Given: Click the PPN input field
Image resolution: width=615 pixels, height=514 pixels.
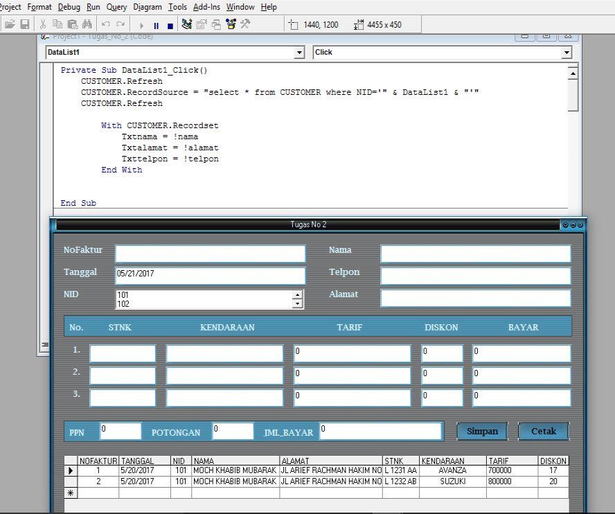Looking at the screenshot, I should tap(121, 431).
